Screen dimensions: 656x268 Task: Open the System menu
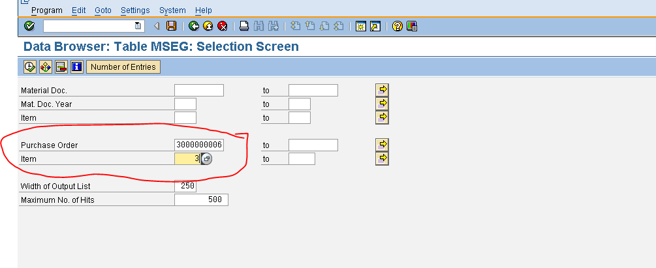click(x=172, y=10)
